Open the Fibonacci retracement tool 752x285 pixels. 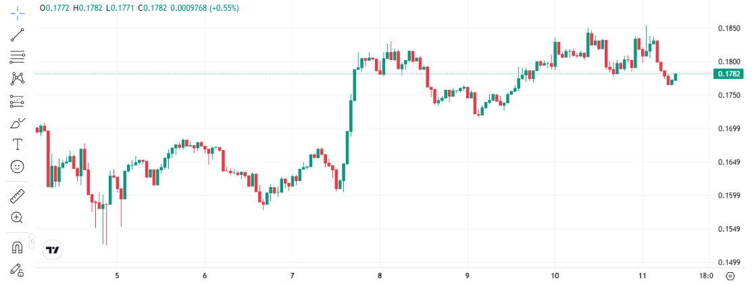coord(18,57)
